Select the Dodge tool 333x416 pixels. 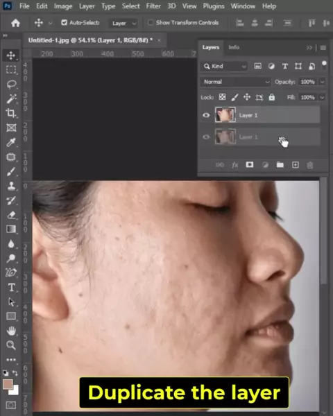click(x=11, y=258)
